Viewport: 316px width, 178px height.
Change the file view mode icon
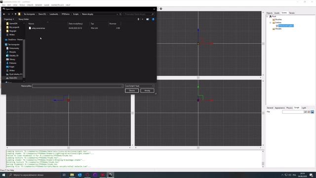pos(138,19)
